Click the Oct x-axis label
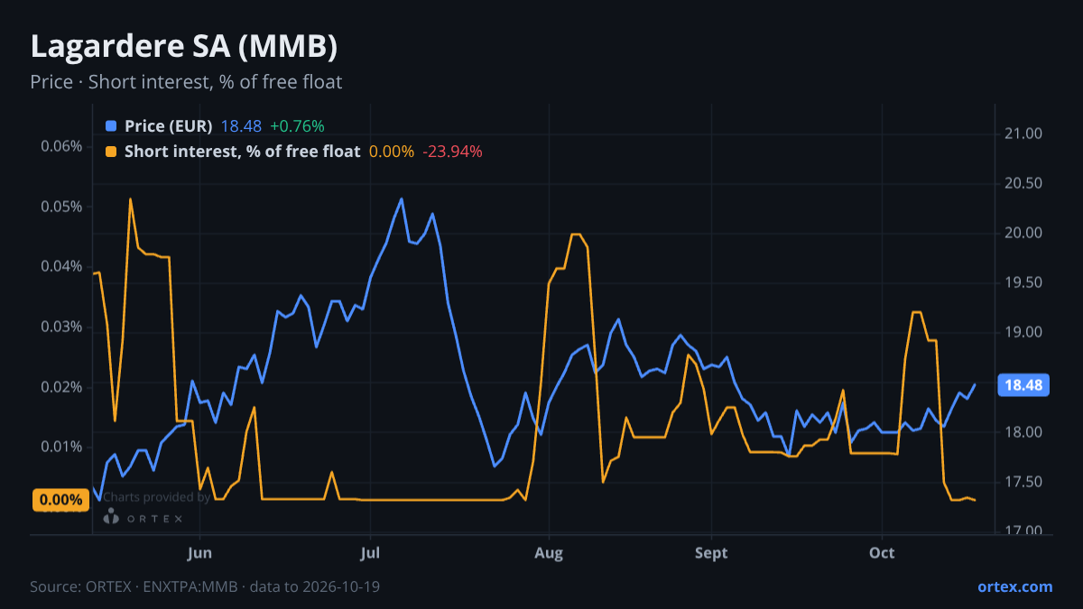This screenshot has height=609, width=1083. pyautogui.click(x=882, y=553)
